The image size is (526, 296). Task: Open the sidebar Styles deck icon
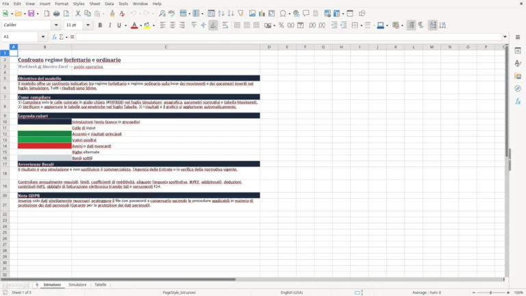(x=518, y=64)
